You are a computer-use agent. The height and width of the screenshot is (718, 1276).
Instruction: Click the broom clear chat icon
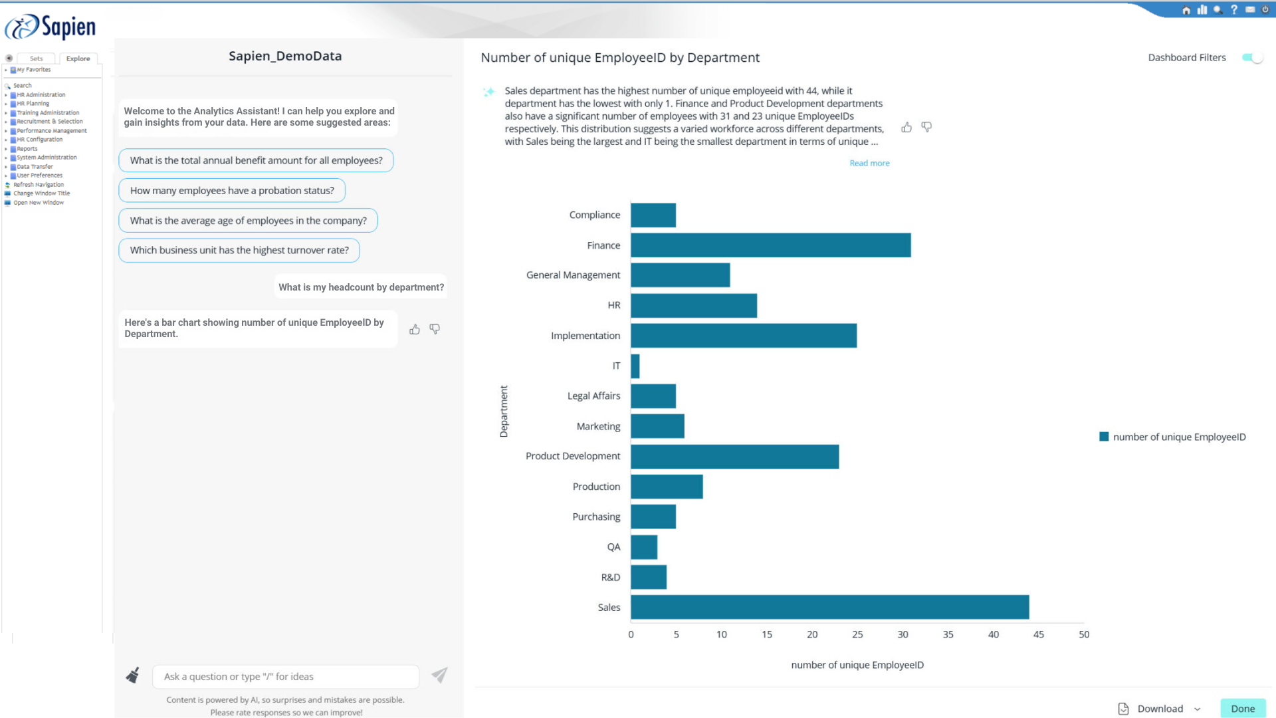[x=133, y=675]
